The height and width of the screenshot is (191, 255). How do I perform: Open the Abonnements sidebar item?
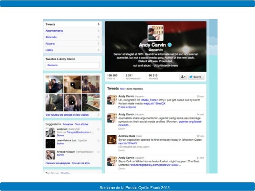pyautogui.click(x=72, y=31)
